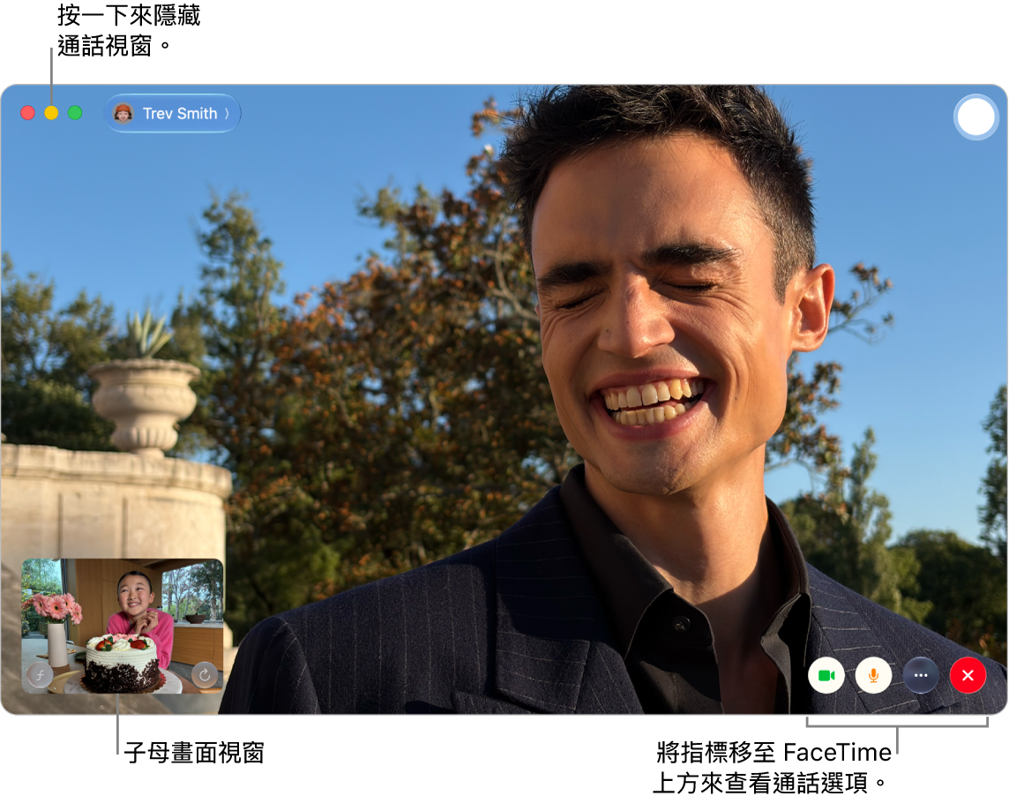
Task: Open the more options ellipsis button
Action: pyautogui.click(x=921, y=675)
